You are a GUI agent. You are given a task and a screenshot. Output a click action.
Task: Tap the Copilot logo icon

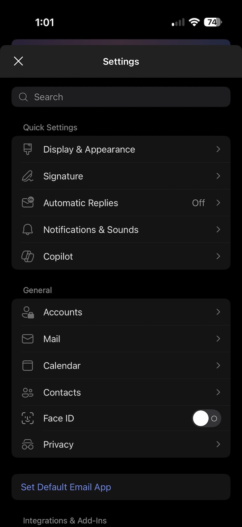pos(28,257)
